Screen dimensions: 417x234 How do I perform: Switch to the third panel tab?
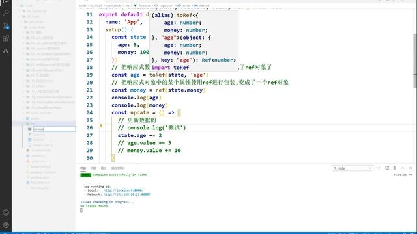point(103,168)
